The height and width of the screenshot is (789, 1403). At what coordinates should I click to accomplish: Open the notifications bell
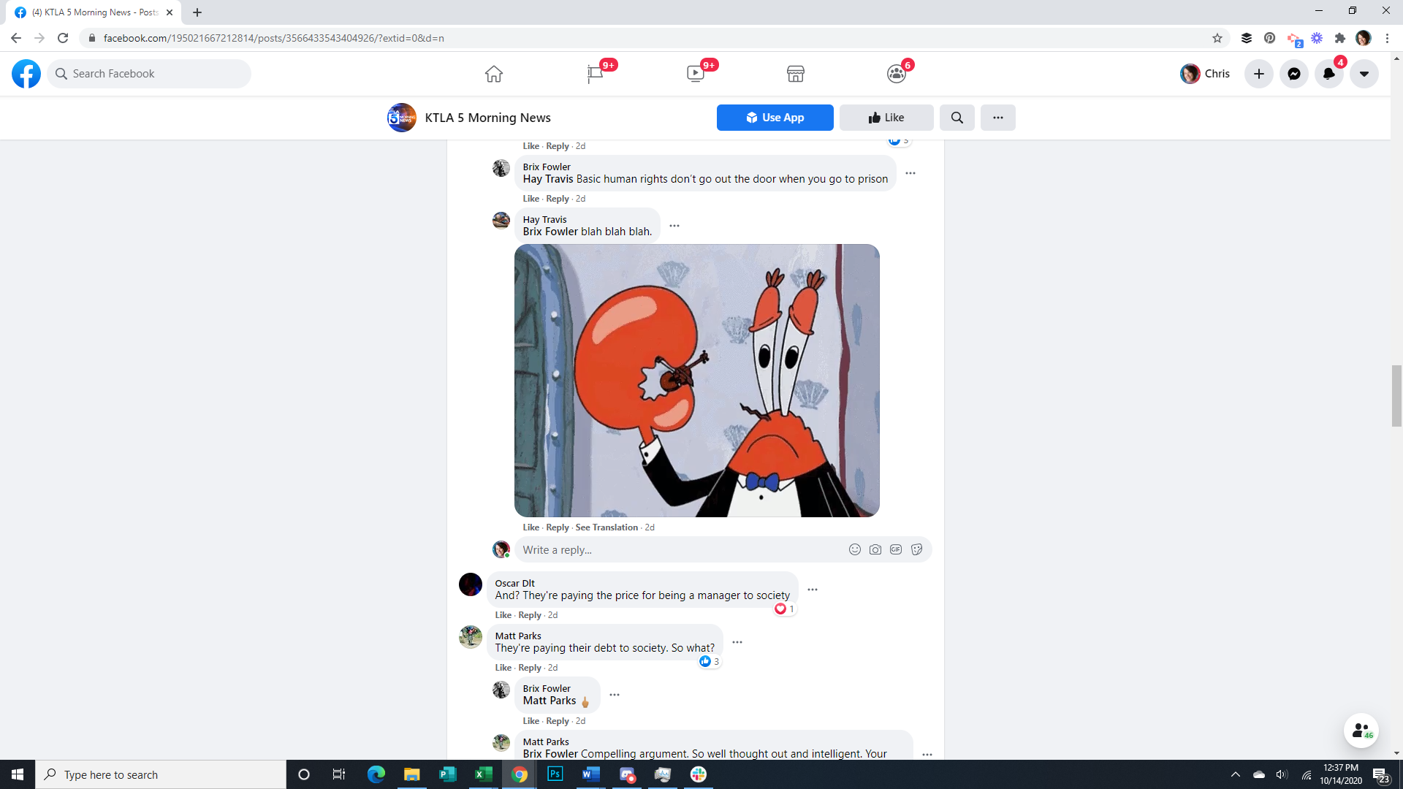1328,74
